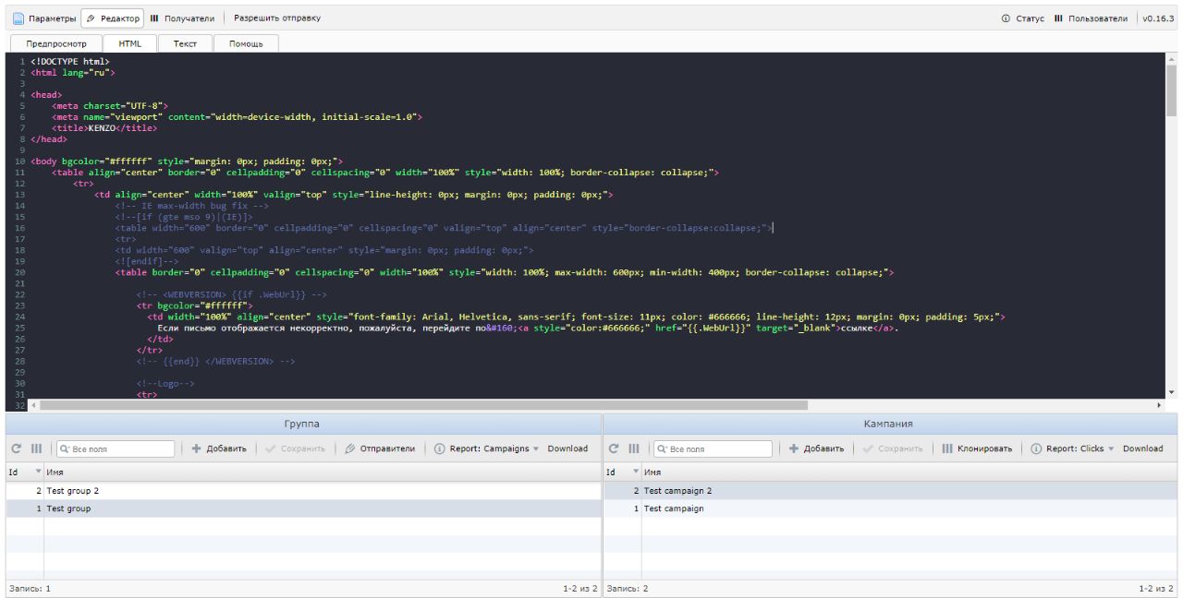The width and height of the screenshot is (1183, 598).
Task: Open the Помощь tab
Action: pyautogui.click(x=245, y=43)
